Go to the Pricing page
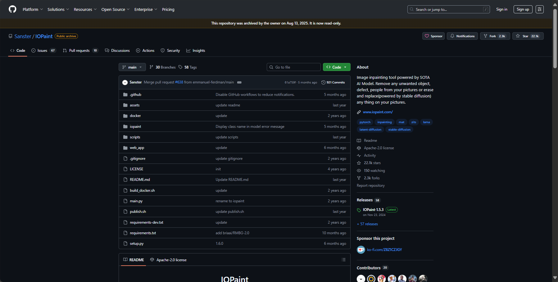The image size is (558, 282). 168,9
